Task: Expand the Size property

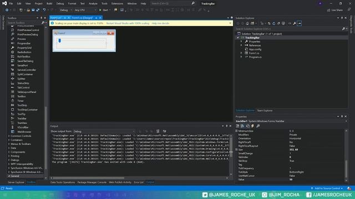Action: [x=237, y=150]
